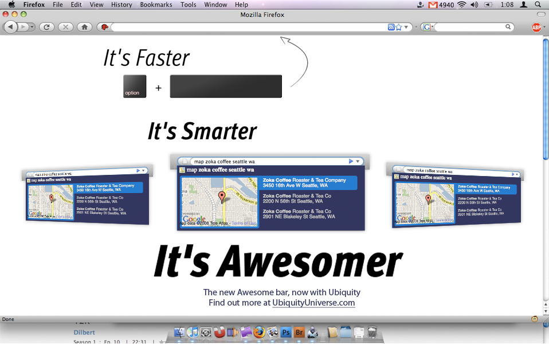Screen dimensions: 549x344
Task: Click the Forward arrow button
Action: pos(23,27)
